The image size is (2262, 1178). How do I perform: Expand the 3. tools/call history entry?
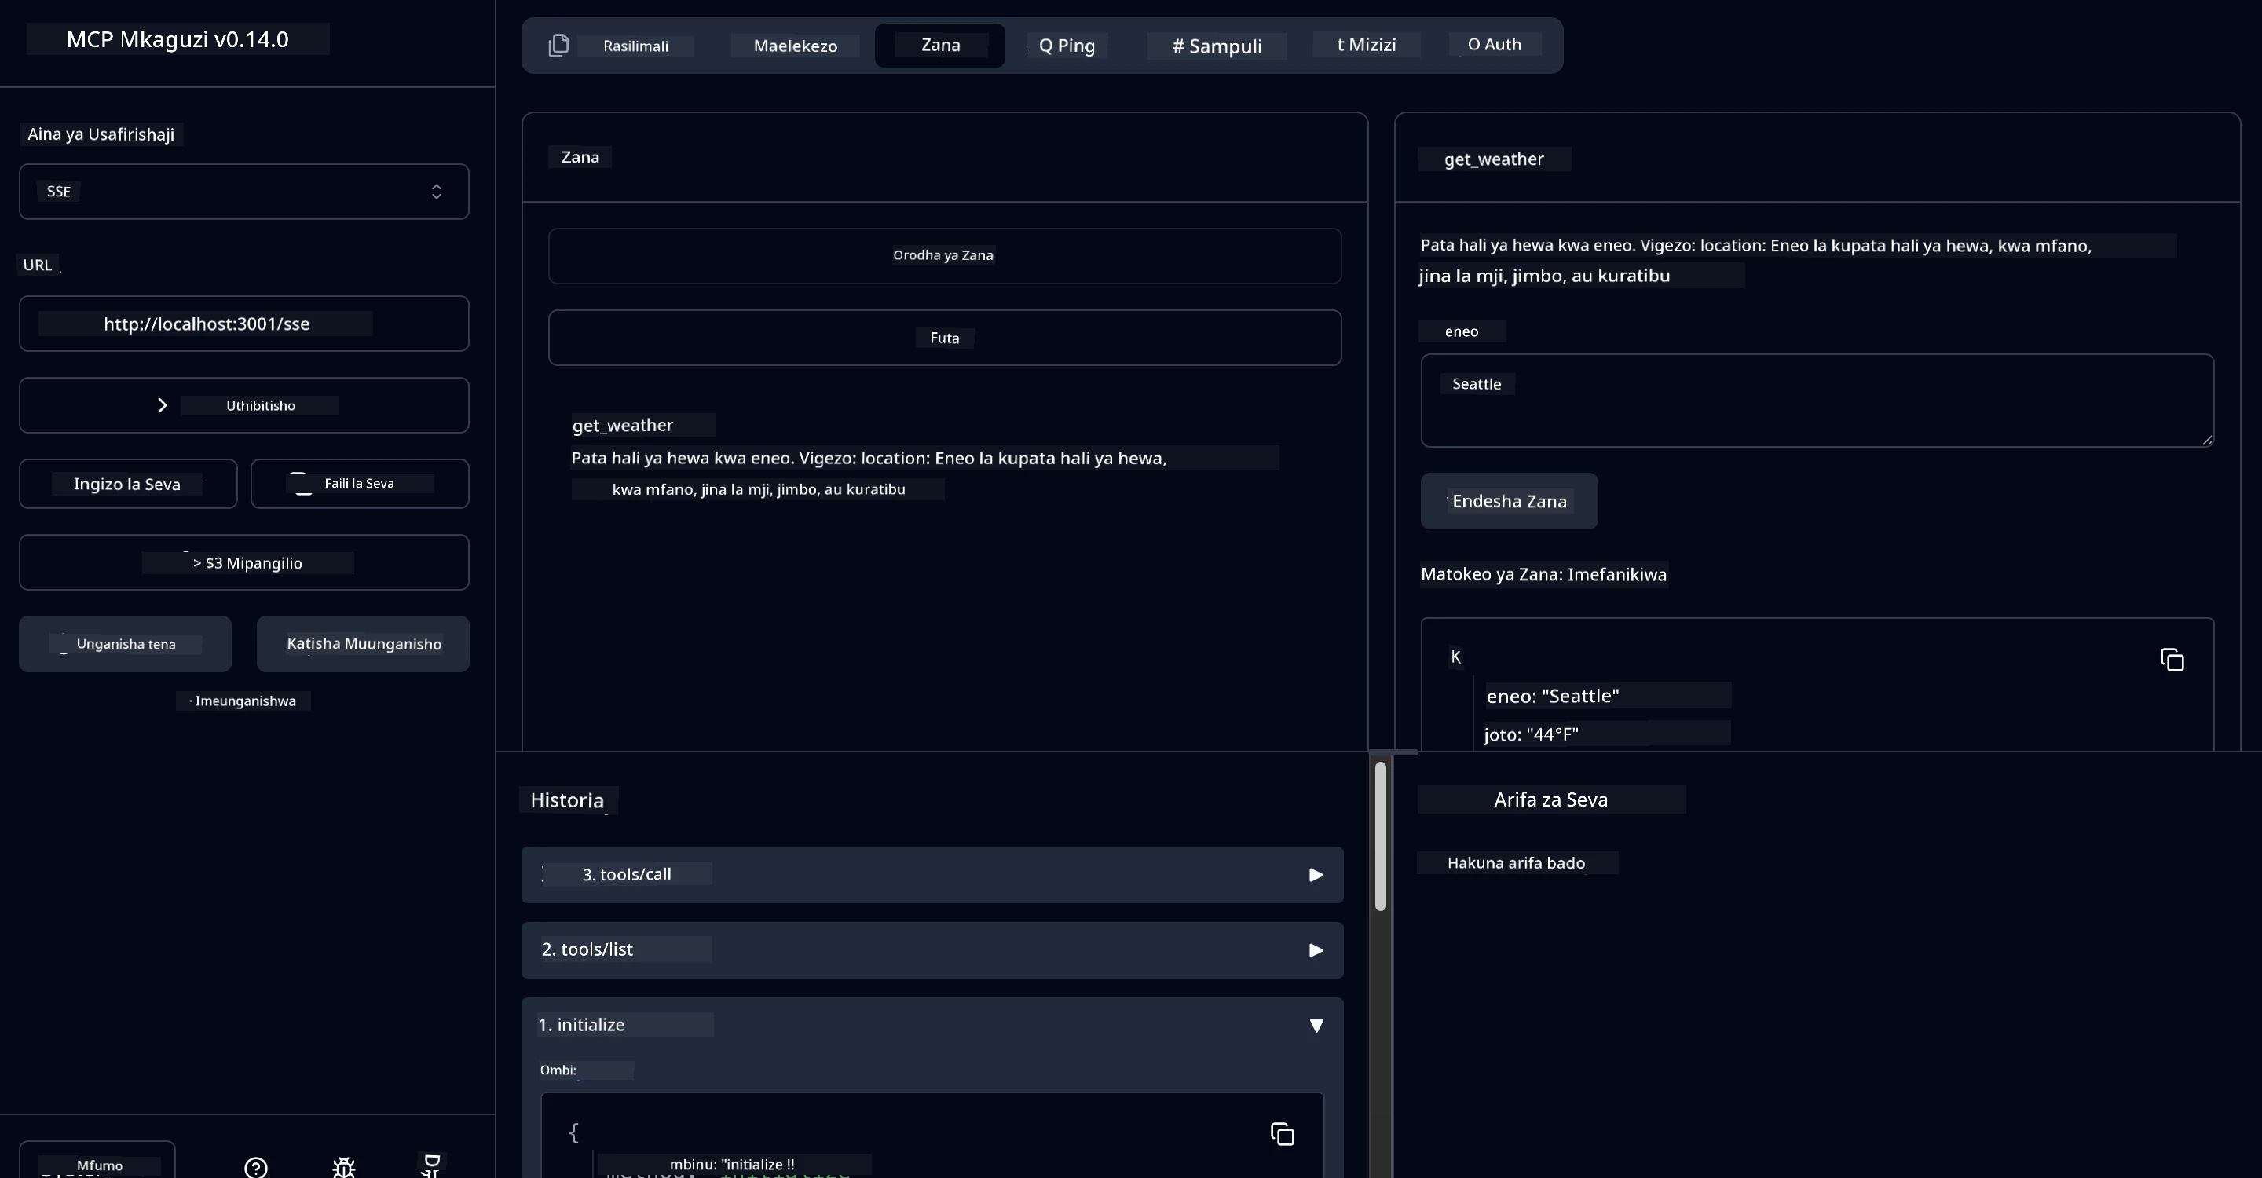click(932, 874)
